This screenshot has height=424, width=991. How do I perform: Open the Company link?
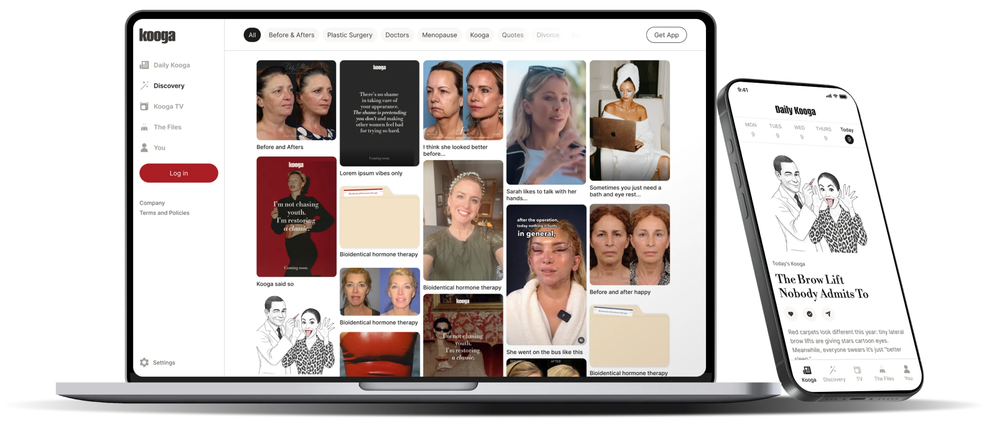tap(152, 203)
